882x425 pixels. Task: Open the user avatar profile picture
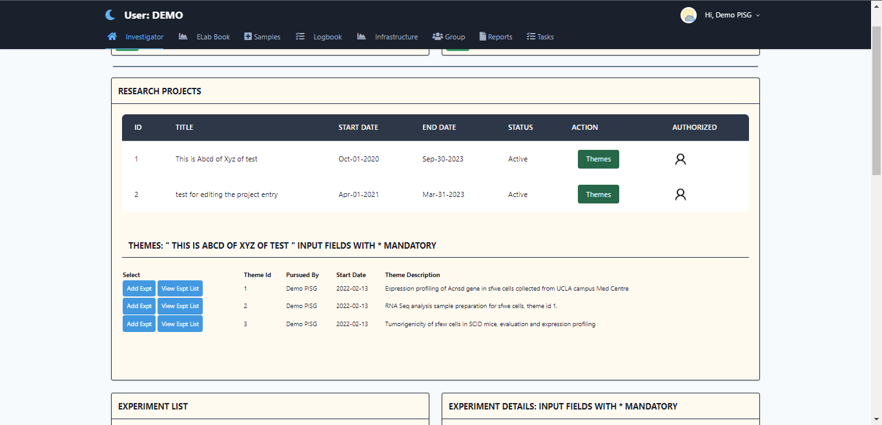[688, 16]
